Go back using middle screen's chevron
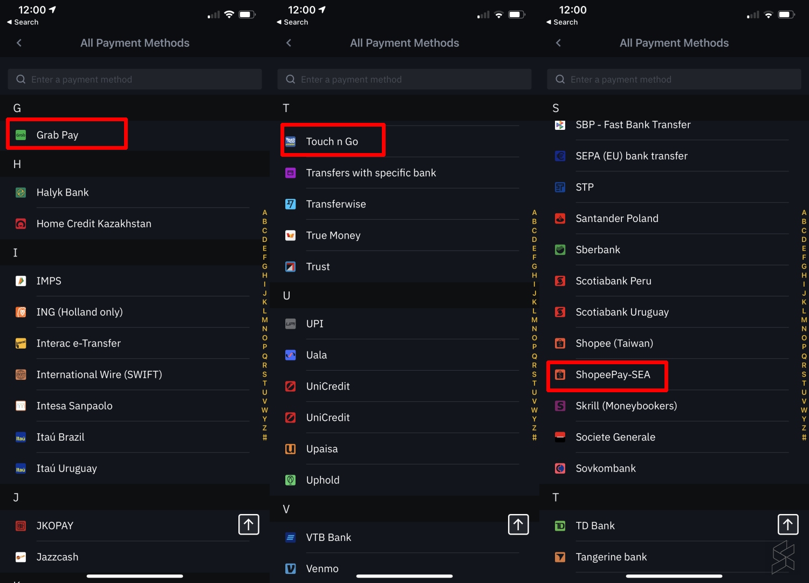 289,43
